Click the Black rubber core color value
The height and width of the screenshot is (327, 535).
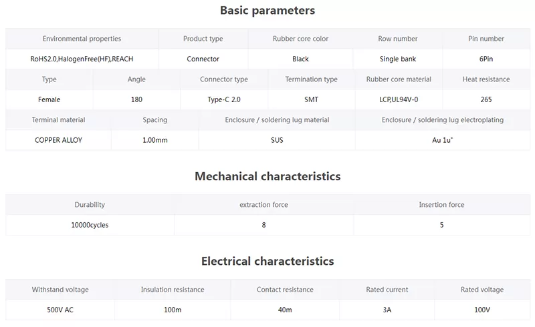click(300, 59)
